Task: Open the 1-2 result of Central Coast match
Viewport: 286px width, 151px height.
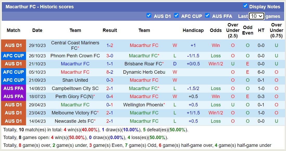Action: tap(110, 45)
